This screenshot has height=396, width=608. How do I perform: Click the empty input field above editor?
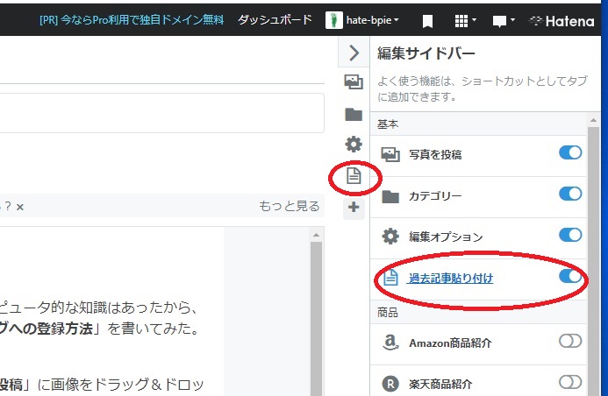162,113
